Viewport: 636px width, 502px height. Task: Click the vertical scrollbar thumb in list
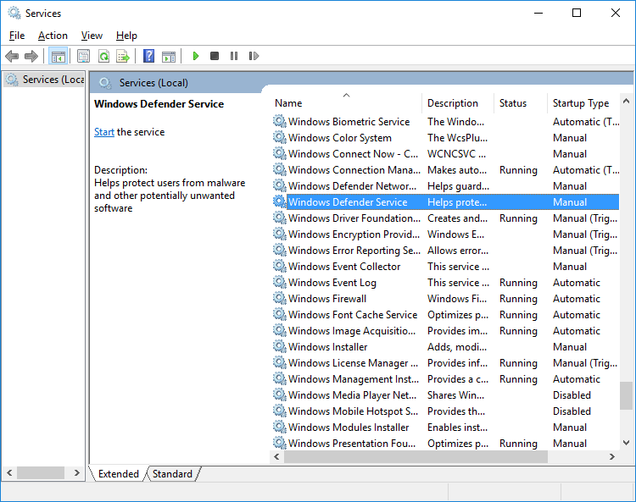pos(627,396)
